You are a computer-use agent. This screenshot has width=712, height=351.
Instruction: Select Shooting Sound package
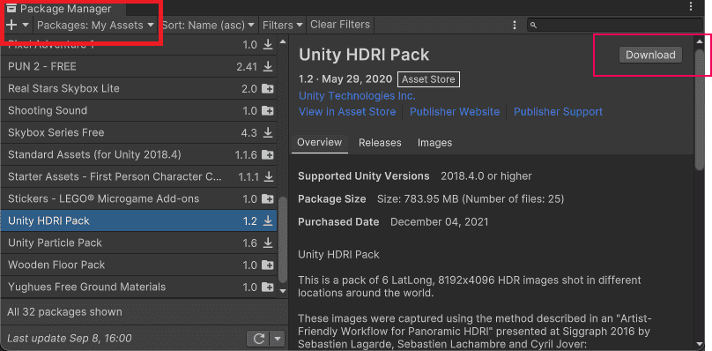(139, 110)
